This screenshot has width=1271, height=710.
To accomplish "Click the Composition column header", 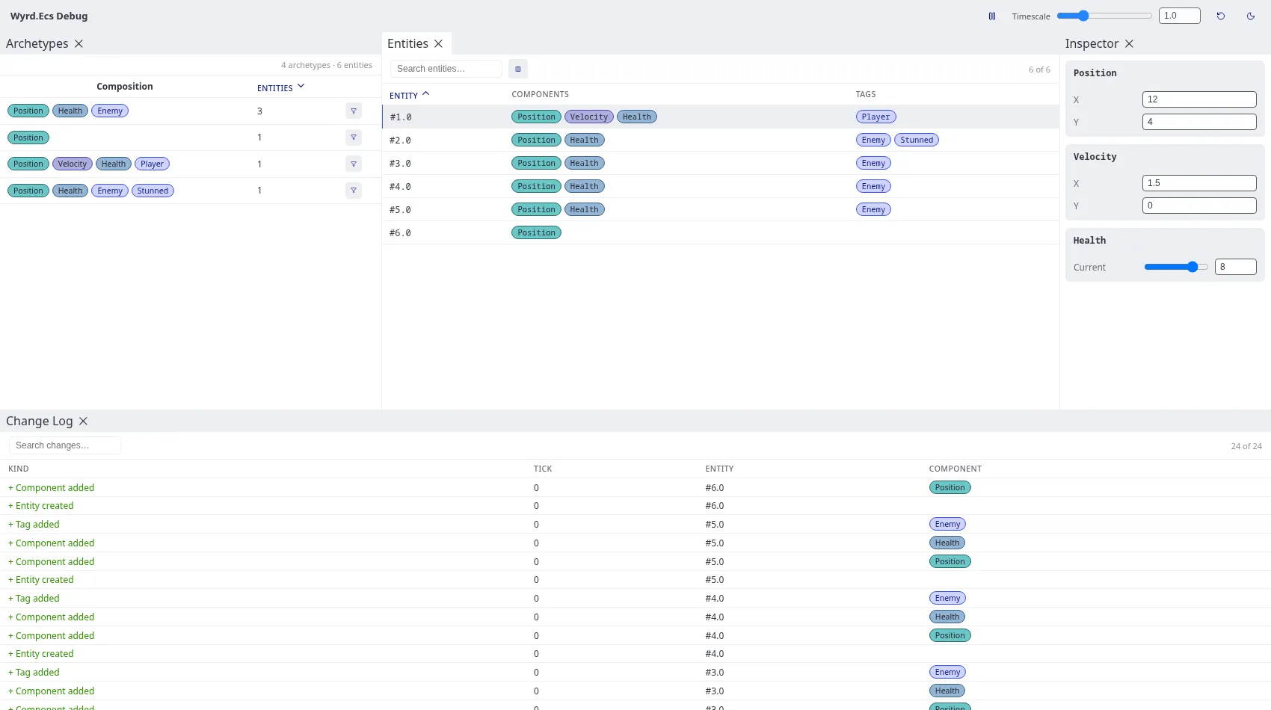I will (x=125, y=87).
